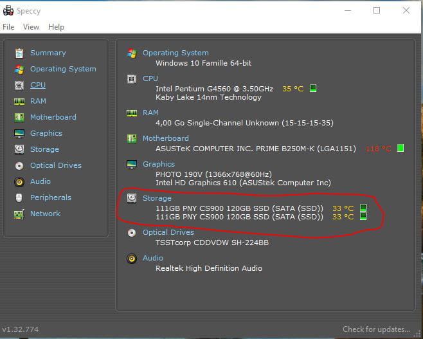Open the Operating System heading link in summary
The image size is (423, 339).
(175, 53)
